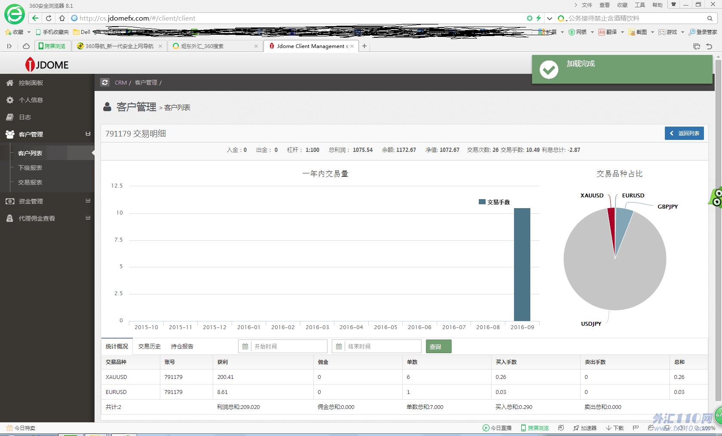This screenshot has width=722, height=436.
Task: Click the book icon beside 日志
Action: (9, 117)
